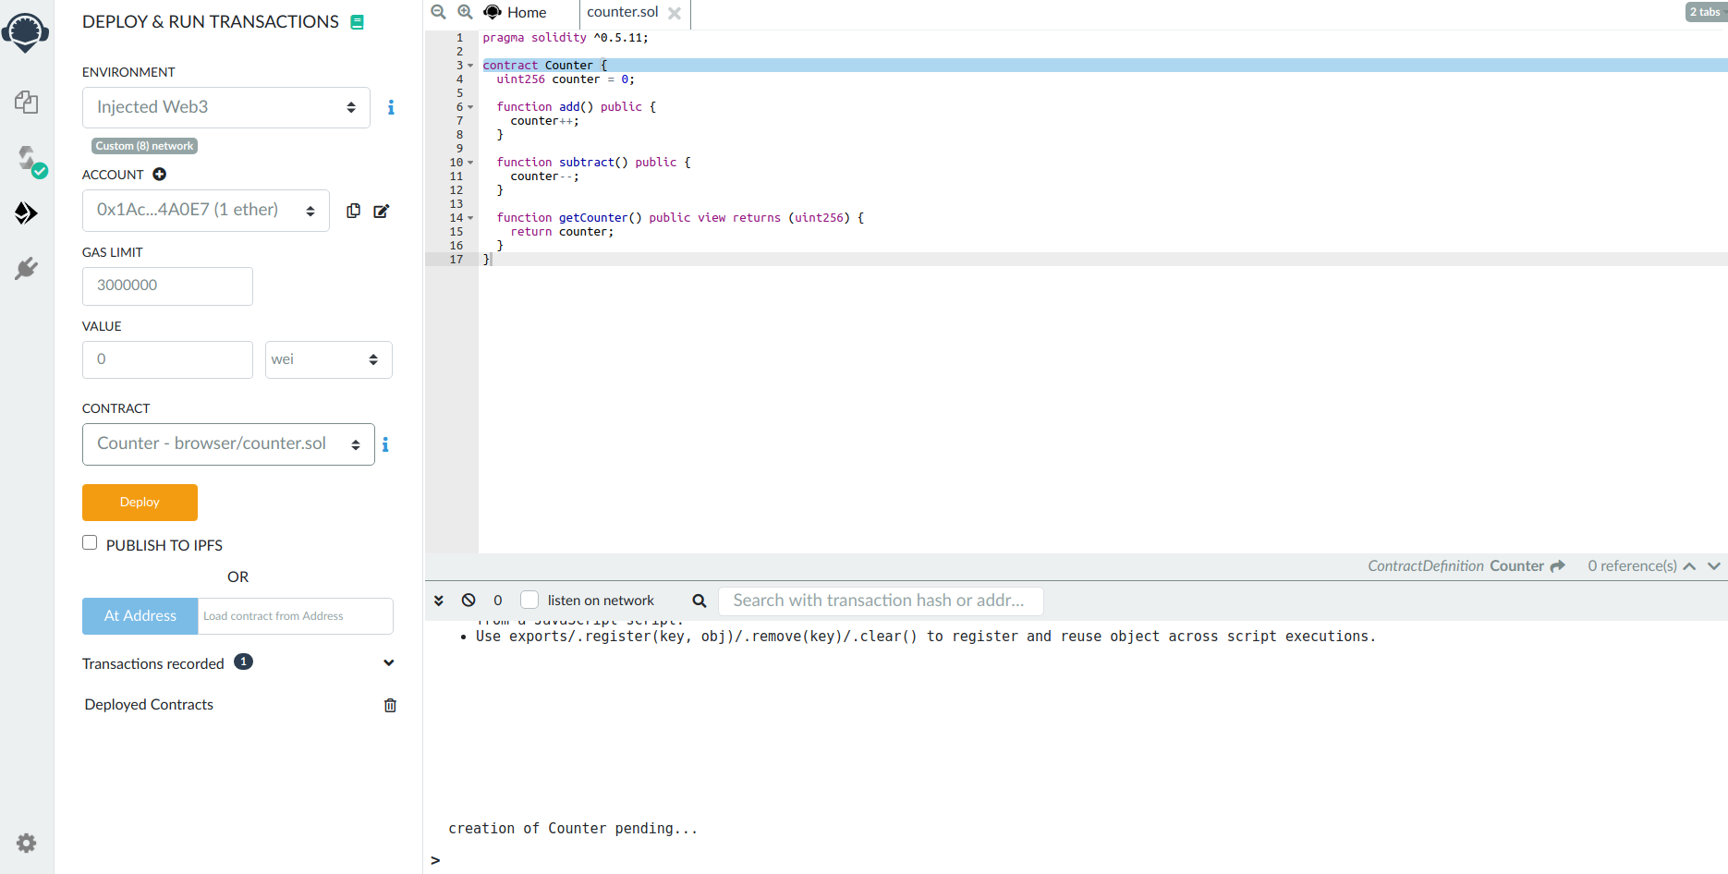Enable the listen on network checkbox
This screenshot has width=1728, height=874.
click(529, 599)
